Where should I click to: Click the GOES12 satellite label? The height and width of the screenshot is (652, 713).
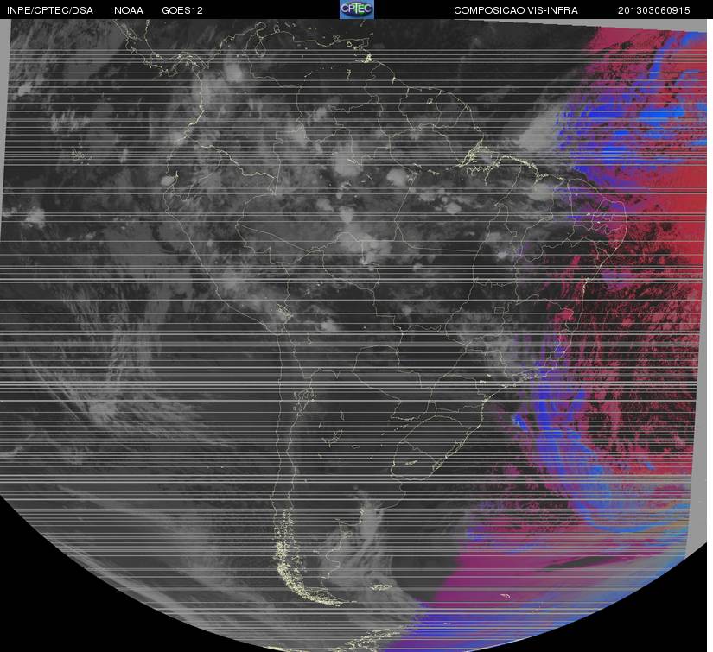click(x=182, y=10)
